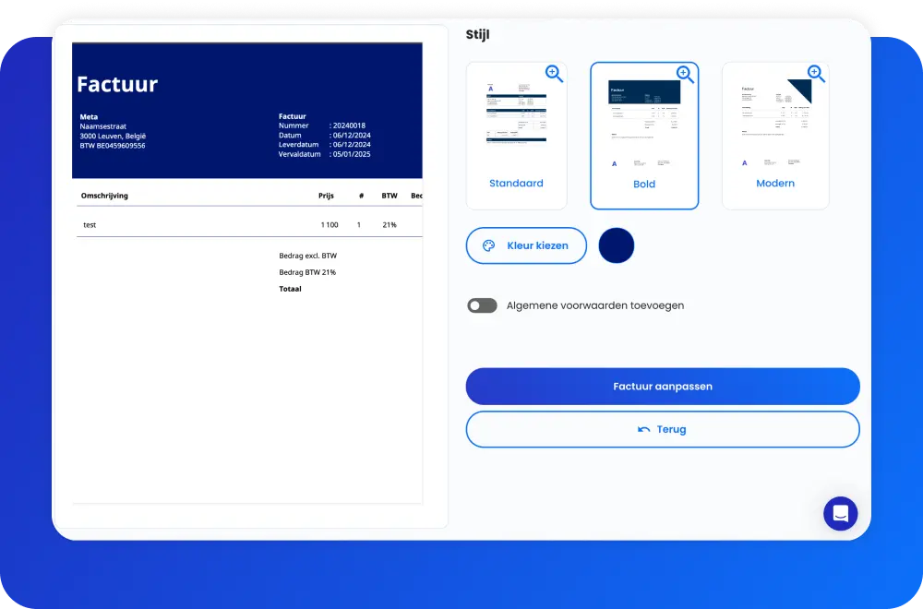Viewport: 923px width, 609px height.
Task: Open the Kleur kiezen color picker
Action: pyautogui.click(x=526, y=245)
